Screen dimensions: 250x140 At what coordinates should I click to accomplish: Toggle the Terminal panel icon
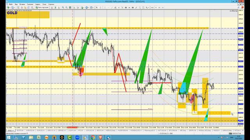coord(29,7)
